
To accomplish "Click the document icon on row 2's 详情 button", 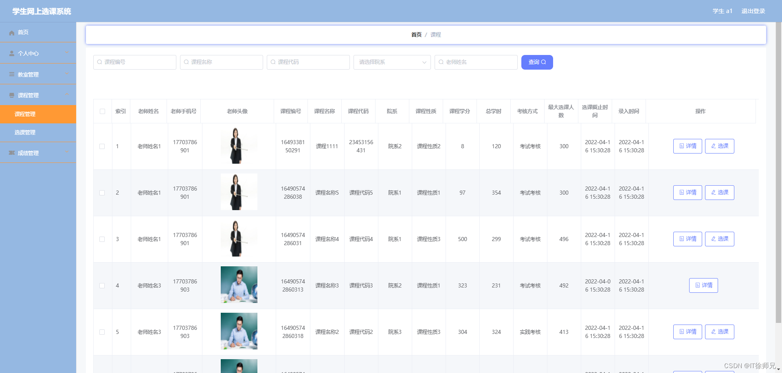I will [681, 192].
